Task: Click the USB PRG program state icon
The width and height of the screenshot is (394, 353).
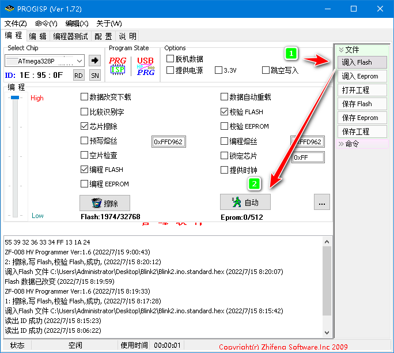Action: (146, 66)
